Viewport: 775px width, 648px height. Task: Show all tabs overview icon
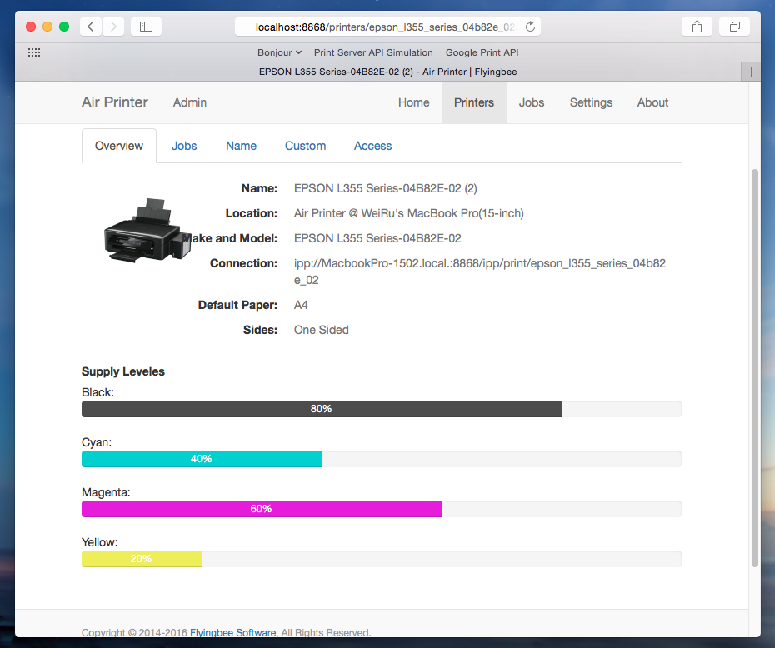coord(735,27)
